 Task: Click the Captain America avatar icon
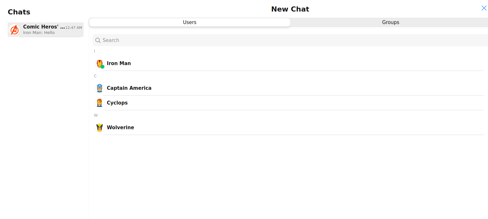[100, 88]
